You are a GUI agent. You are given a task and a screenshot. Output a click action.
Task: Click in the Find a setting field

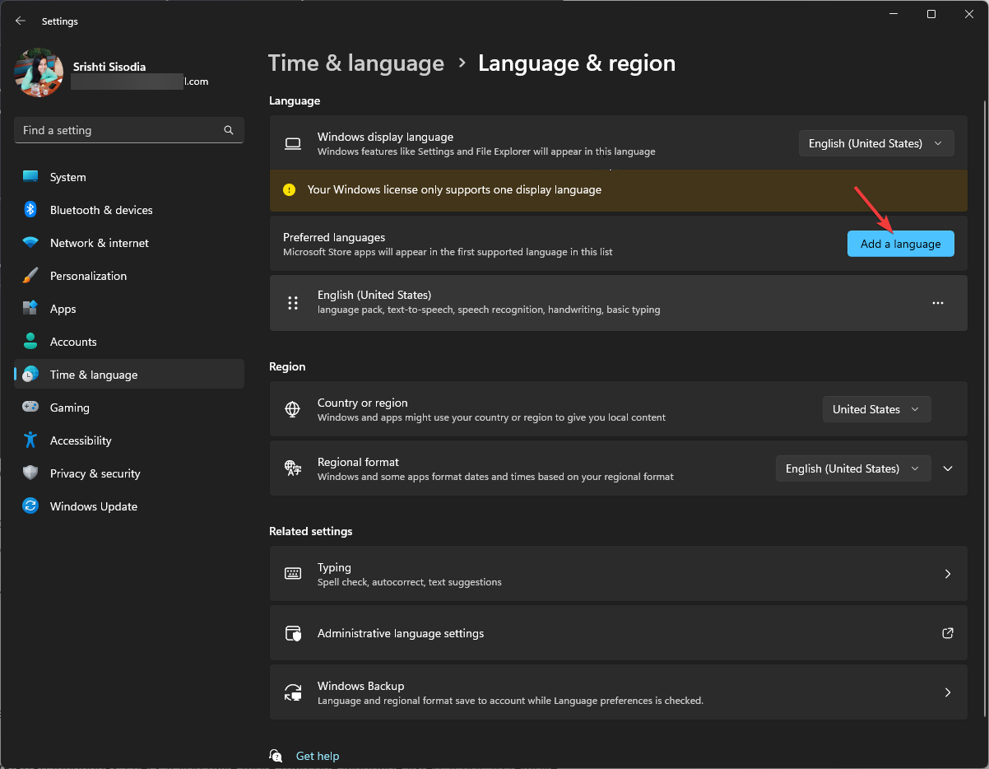[119, 130]
